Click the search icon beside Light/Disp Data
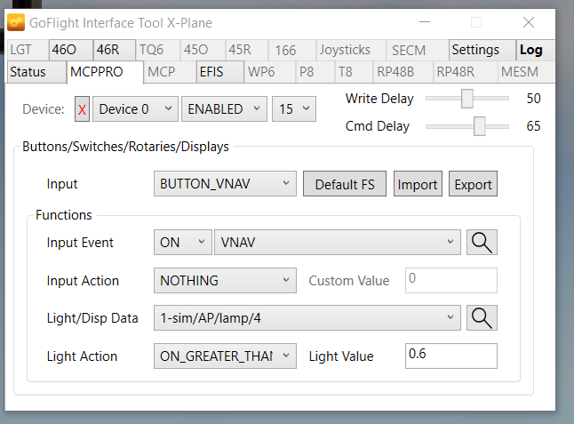Image resolution: width=574 pixels, height=424 pixels. 482,317
